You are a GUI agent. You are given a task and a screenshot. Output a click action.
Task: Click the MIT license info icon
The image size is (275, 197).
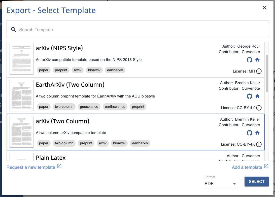[259, 71]
